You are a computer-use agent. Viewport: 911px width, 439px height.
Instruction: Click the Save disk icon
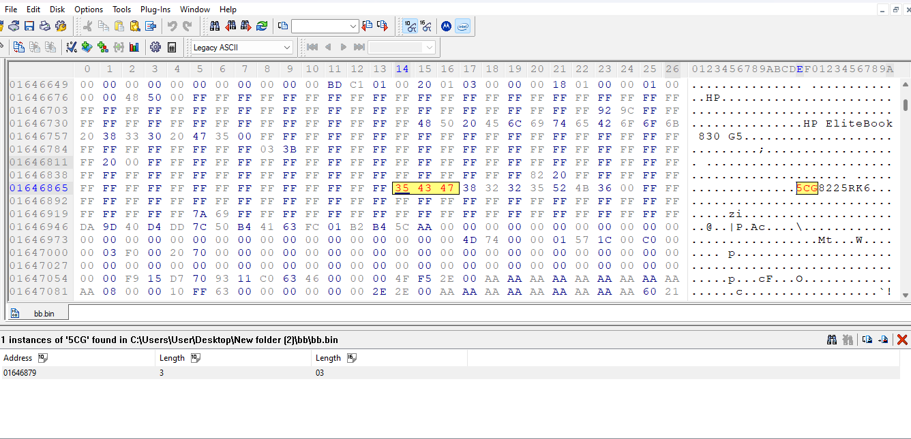[29, 26]
